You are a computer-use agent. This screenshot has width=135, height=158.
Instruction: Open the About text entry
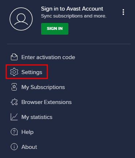pos(29,147)
